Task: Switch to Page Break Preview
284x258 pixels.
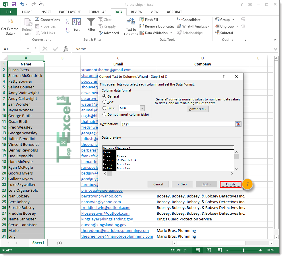Action: 219,250
